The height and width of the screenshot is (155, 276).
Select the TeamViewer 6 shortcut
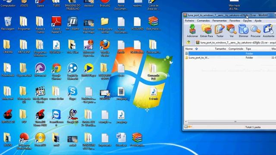[56, 118]
